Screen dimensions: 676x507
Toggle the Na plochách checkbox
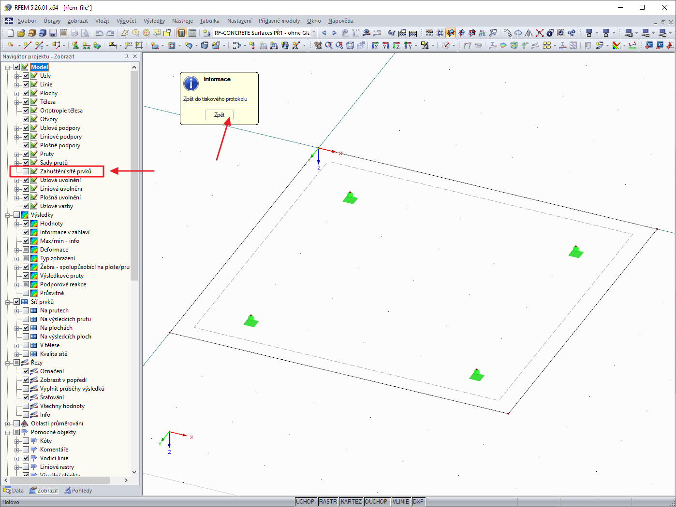tap(26, 328)
